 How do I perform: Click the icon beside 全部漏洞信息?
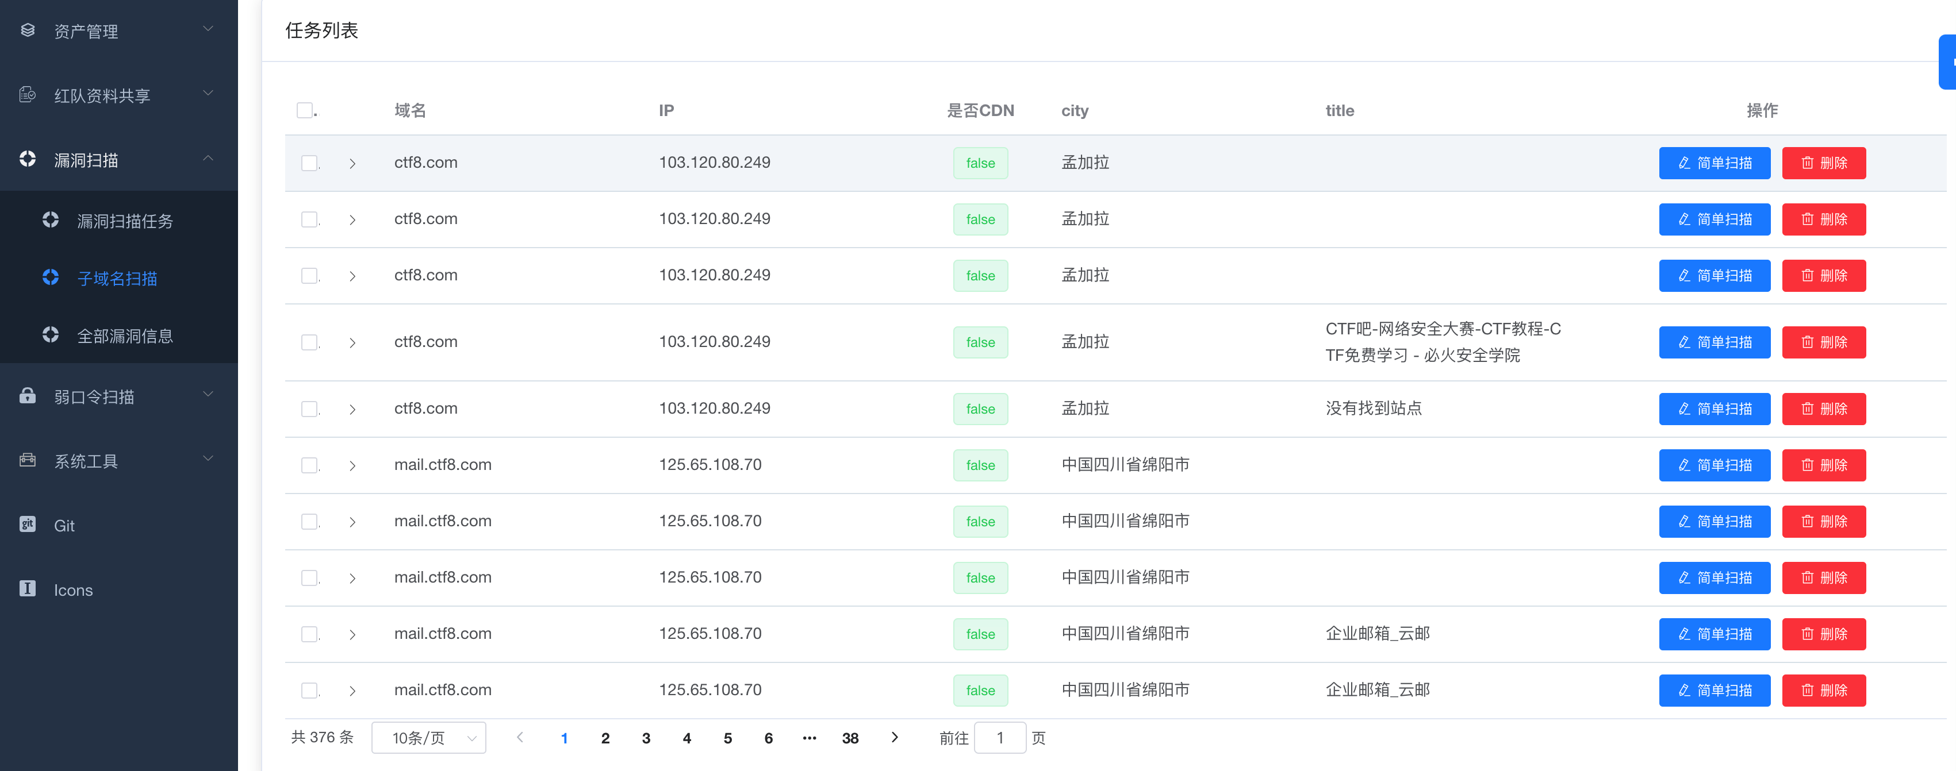coord(51,335)
